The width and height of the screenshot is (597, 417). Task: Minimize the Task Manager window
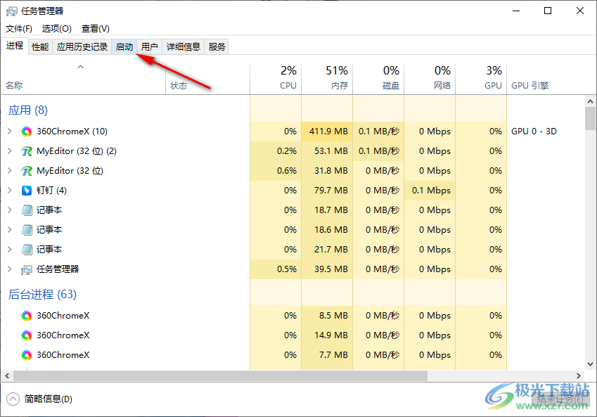[516, 11]
